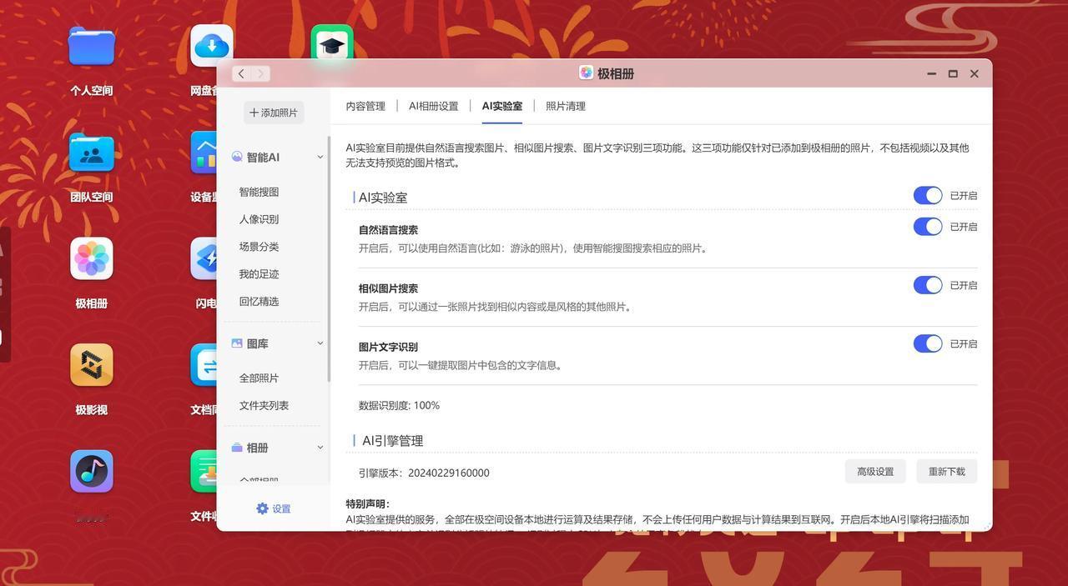Minimize the 极相册 window
The width and height of the screenshot is (1068, 586).
931,73
